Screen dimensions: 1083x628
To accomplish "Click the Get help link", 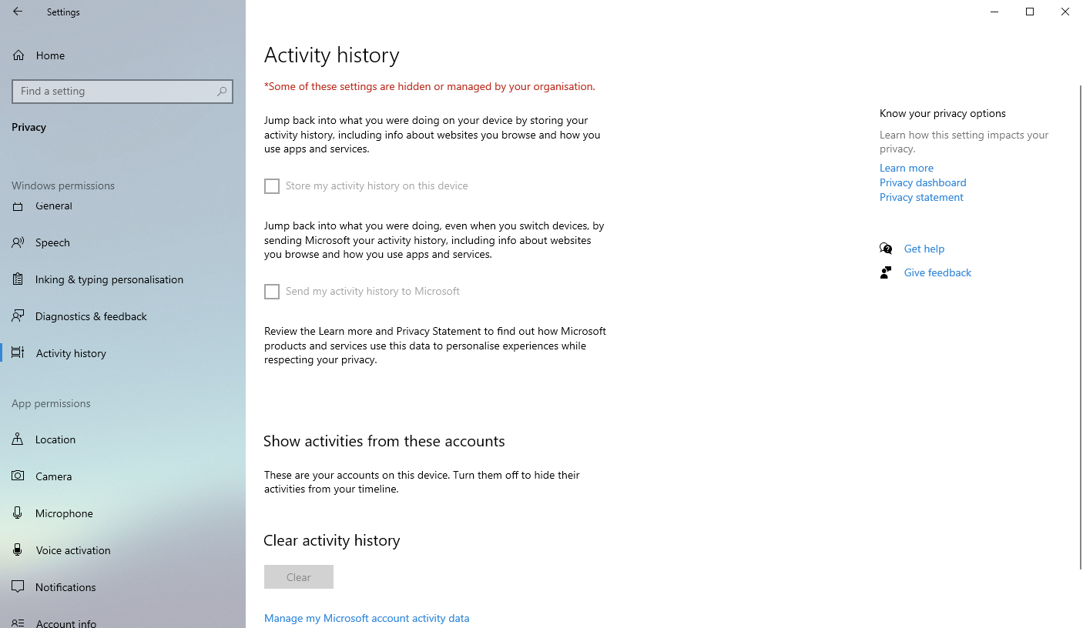I will point(924,249).
